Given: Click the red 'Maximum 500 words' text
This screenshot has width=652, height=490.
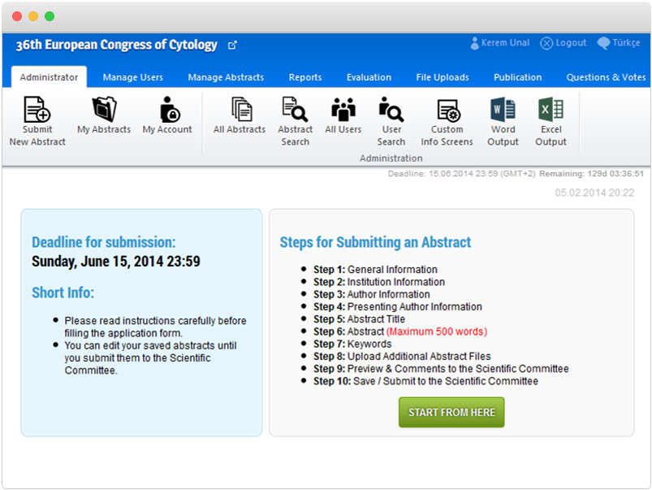Looking at the screenshot, I should tap(437, 332).
